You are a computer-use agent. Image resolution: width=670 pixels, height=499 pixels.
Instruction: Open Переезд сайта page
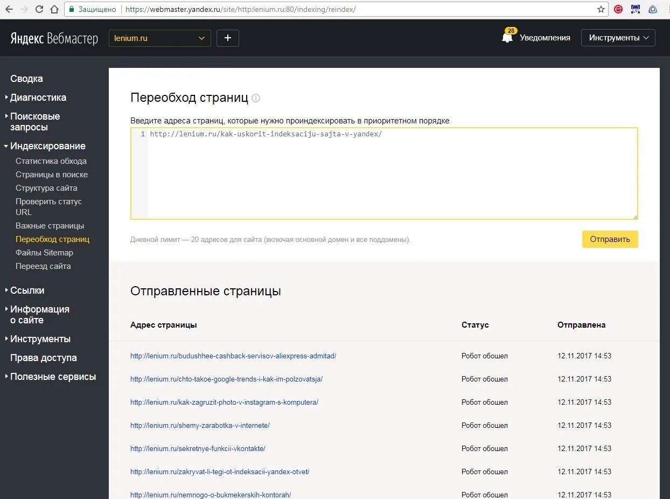pos(43,266)
